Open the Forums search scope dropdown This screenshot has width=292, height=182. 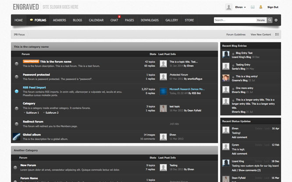point(261,20)
